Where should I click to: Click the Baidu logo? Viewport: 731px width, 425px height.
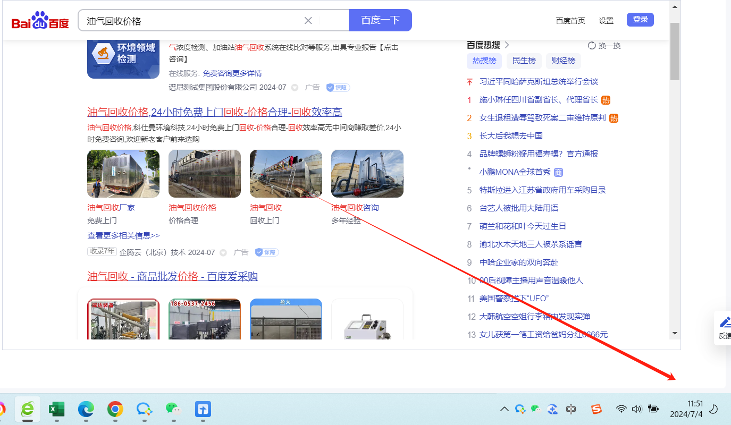point(40,21)
